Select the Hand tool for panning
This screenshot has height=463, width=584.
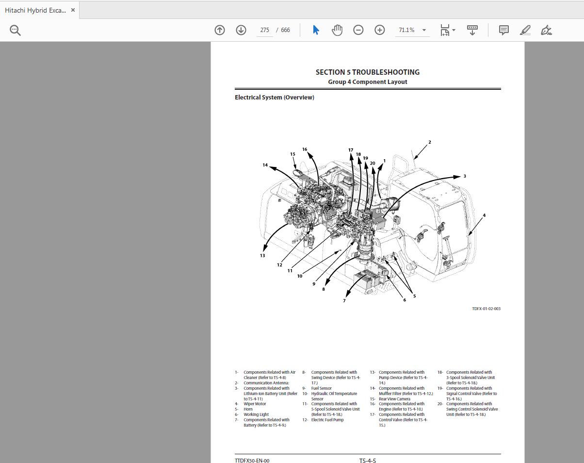click(x=337, y=30)
